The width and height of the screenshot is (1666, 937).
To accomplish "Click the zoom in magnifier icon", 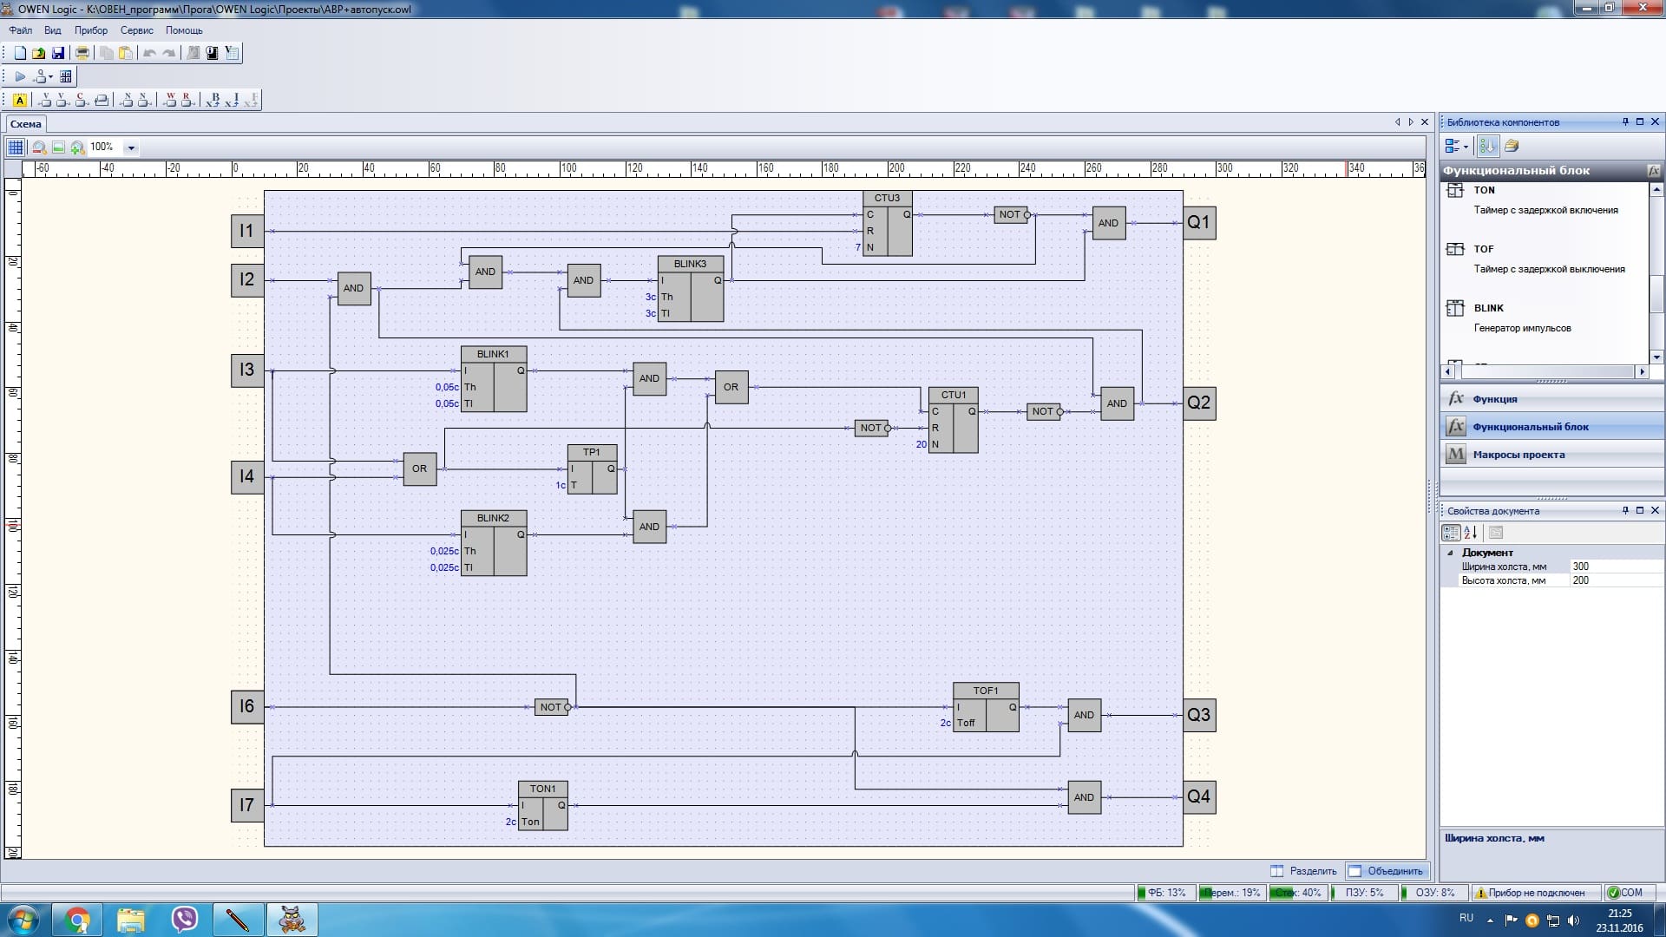I will [x=77, y=147].
